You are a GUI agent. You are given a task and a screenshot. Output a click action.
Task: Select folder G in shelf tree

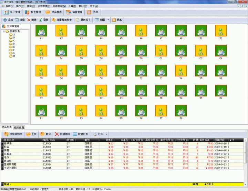tap(12, 53)
